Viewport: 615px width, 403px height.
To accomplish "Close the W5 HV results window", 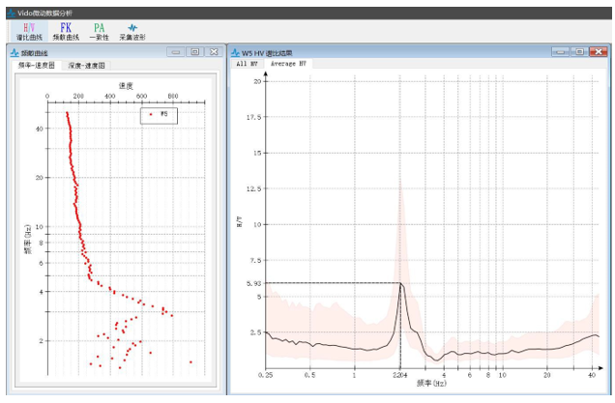I will pos(598,51).
